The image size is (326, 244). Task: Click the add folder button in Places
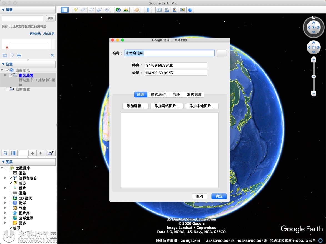pyautogui.click(x=51, y=153)
